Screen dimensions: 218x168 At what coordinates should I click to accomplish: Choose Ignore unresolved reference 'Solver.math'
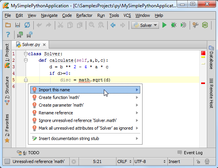[85, 120]
